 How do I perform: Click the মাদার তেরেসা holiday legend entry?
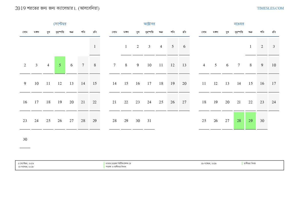pos(118,163)
